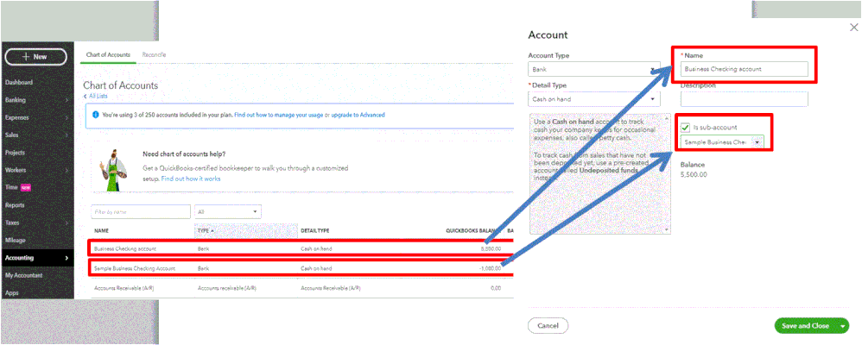Go back via All Lists link
The width and height of the screenshot is (862, 345).
[98, 96]
